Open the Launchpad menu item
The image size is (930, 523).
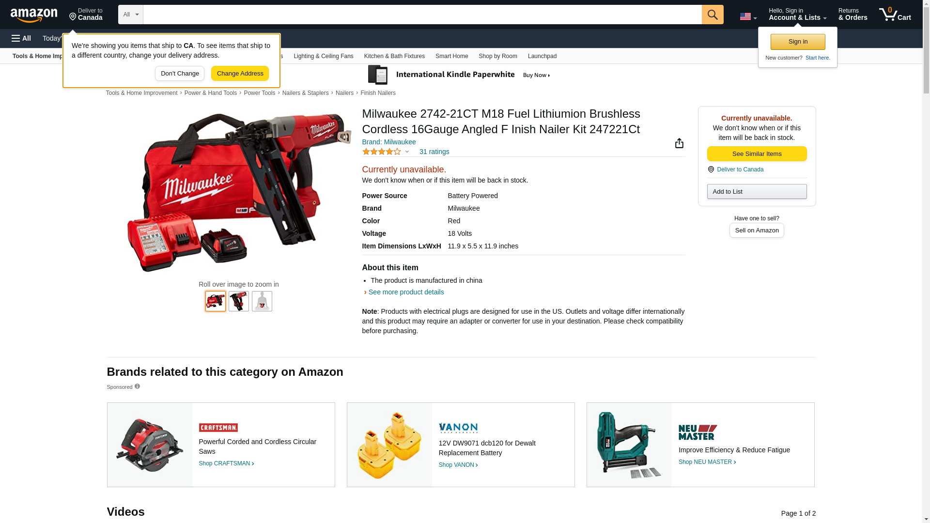(x=542, y=56)
